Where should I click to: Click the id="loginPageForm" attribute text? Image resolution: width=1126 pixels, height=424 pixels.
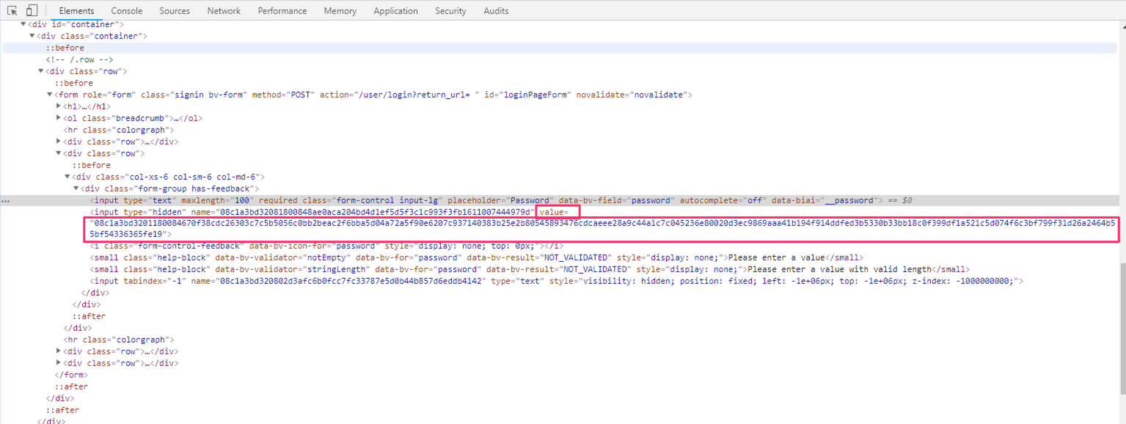click(526, 95)
